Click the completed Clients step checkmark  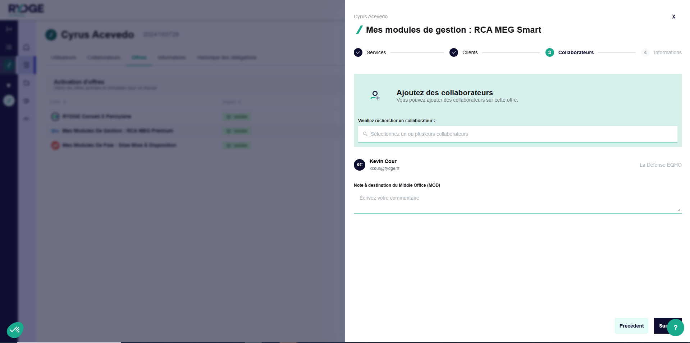pyautogui.click(x=454, y=52)
